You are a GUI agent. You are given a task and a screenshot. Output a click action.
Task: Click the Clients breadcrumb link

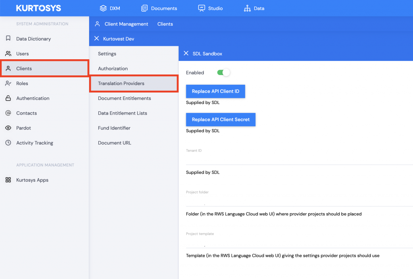point(165,24)
